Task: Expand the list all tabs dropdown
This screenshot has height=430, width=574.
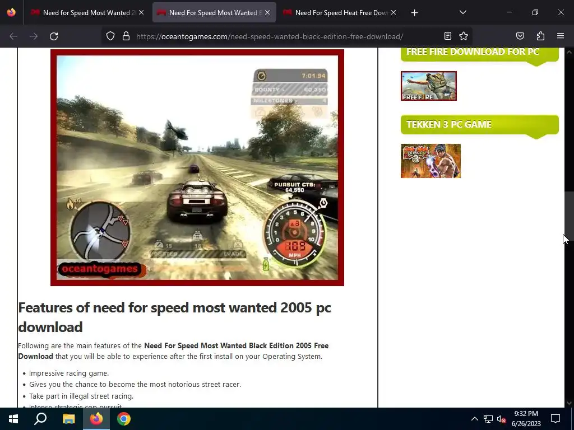Action: [462, 12]
